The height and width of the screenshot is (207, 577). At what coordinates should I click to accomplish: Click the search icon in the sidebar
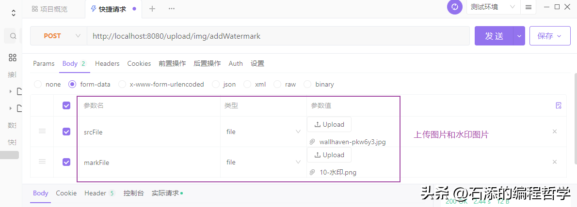[x=13, y=36]
